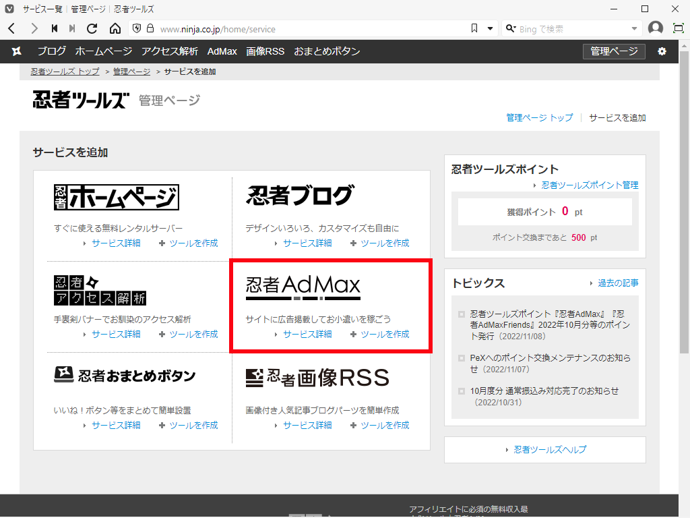This screenshot has width=690, height=518.
Task: Open AdMax in the top navigation
Action: 222,51
